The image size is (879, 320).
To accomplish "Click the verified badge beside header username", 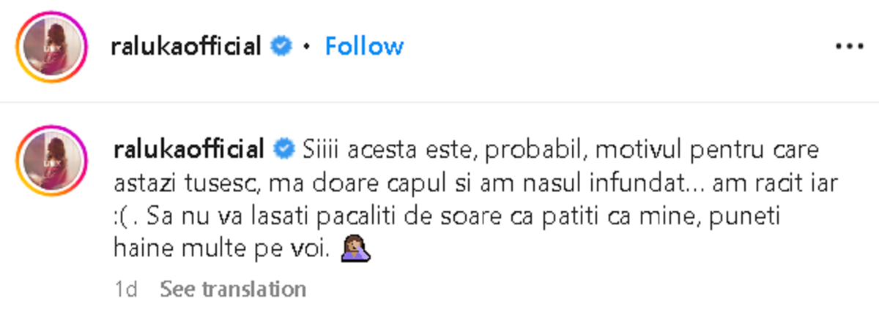I will 281,47.
